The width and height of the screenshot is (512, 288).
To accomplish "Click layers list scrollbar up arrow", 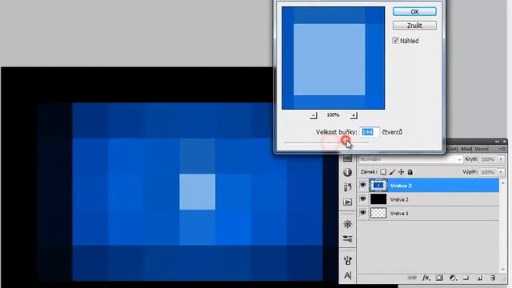I will pos(503,183).
